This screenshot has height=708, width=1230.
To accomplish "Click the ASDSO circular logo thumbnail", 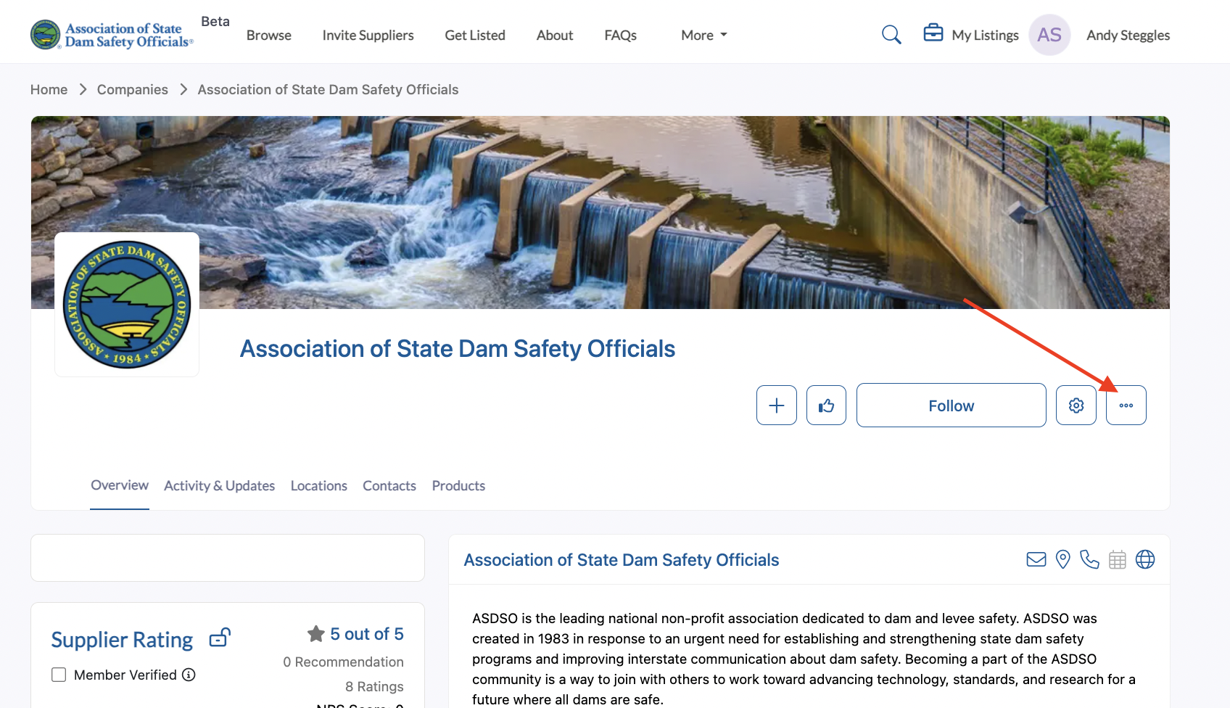I will pyautogui.click(x=127, y=305).
